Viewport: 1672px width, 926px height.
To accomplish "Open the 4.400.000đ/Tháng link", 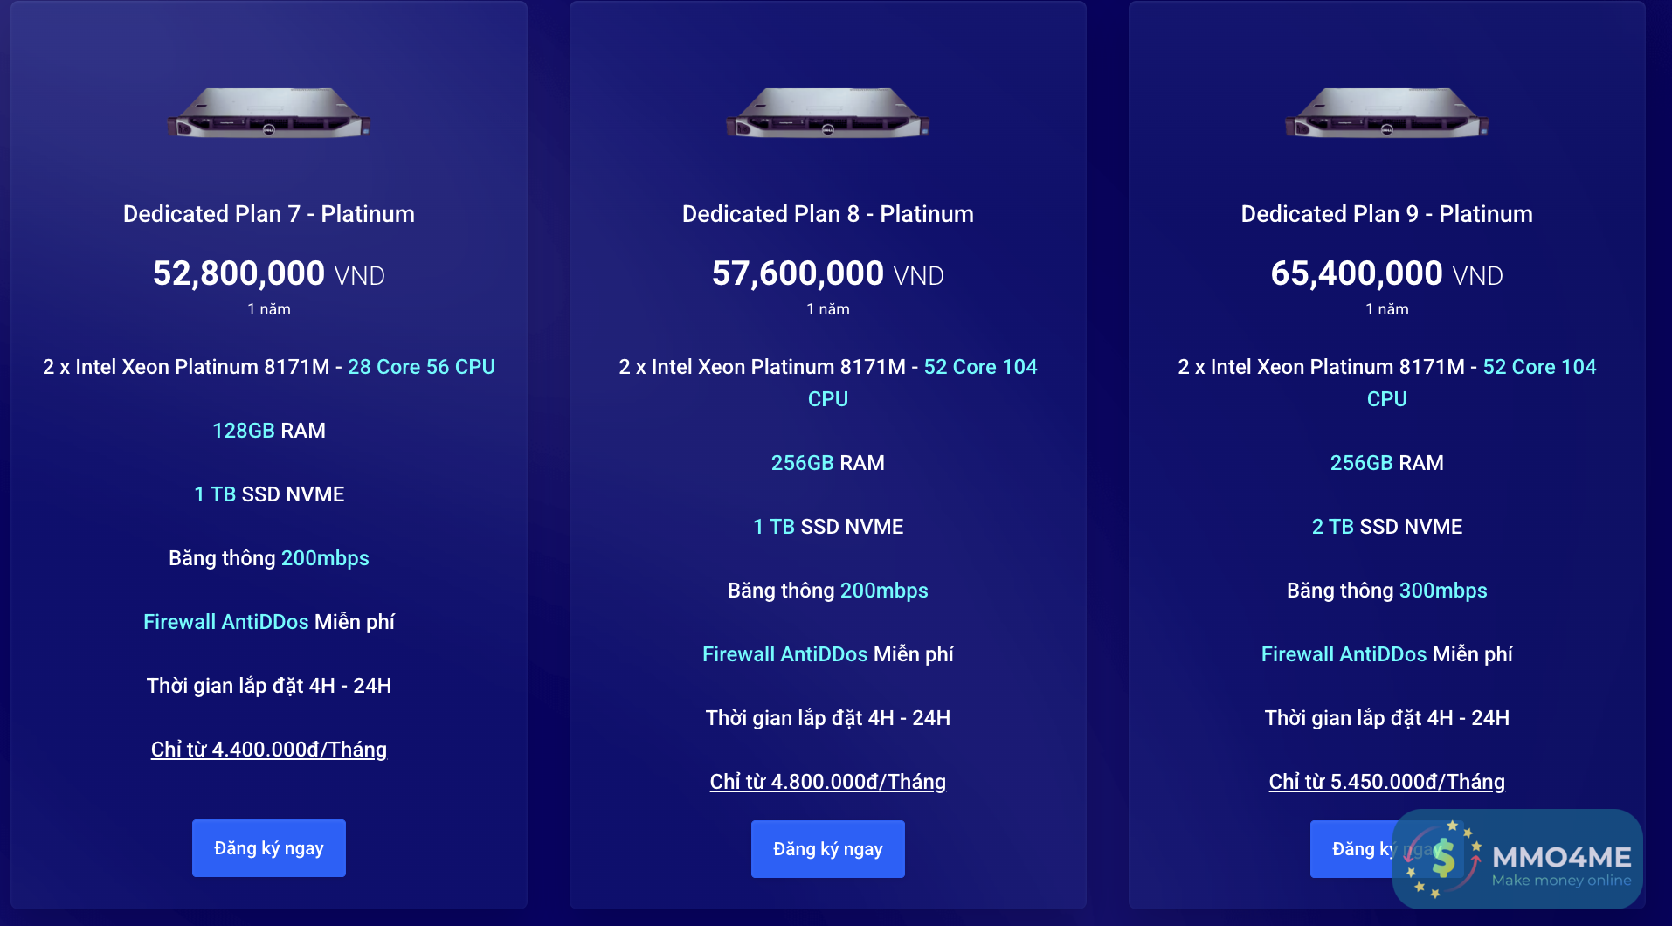I will click(x=269, y=750).
